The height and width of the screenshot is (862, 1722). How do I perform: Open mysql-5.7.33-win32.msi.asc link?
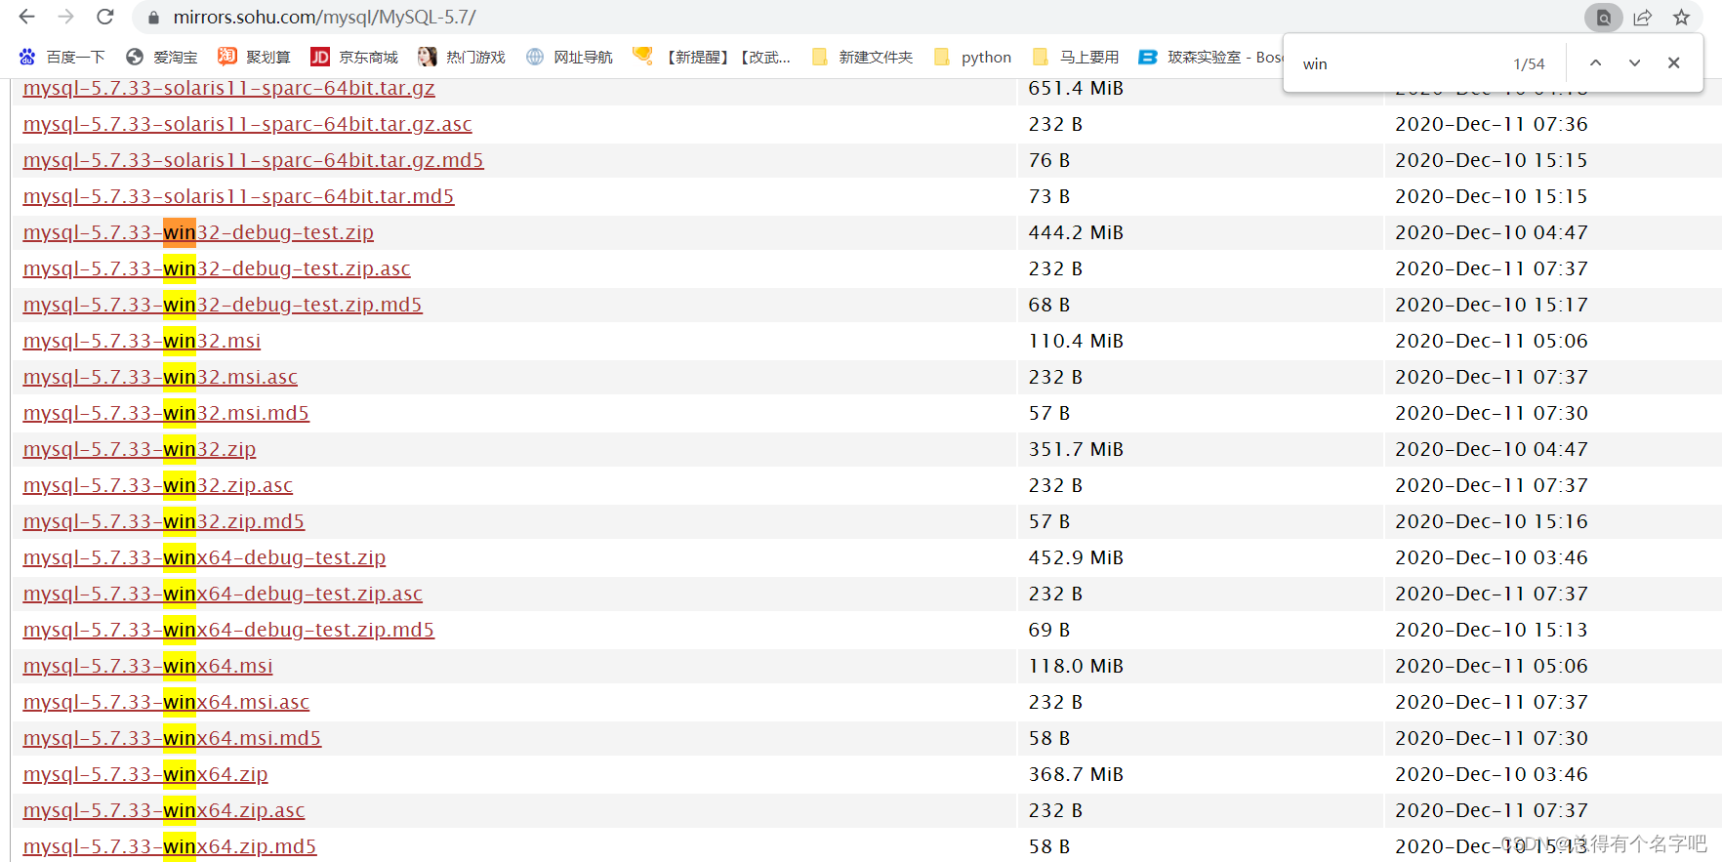tap(160, 377)
